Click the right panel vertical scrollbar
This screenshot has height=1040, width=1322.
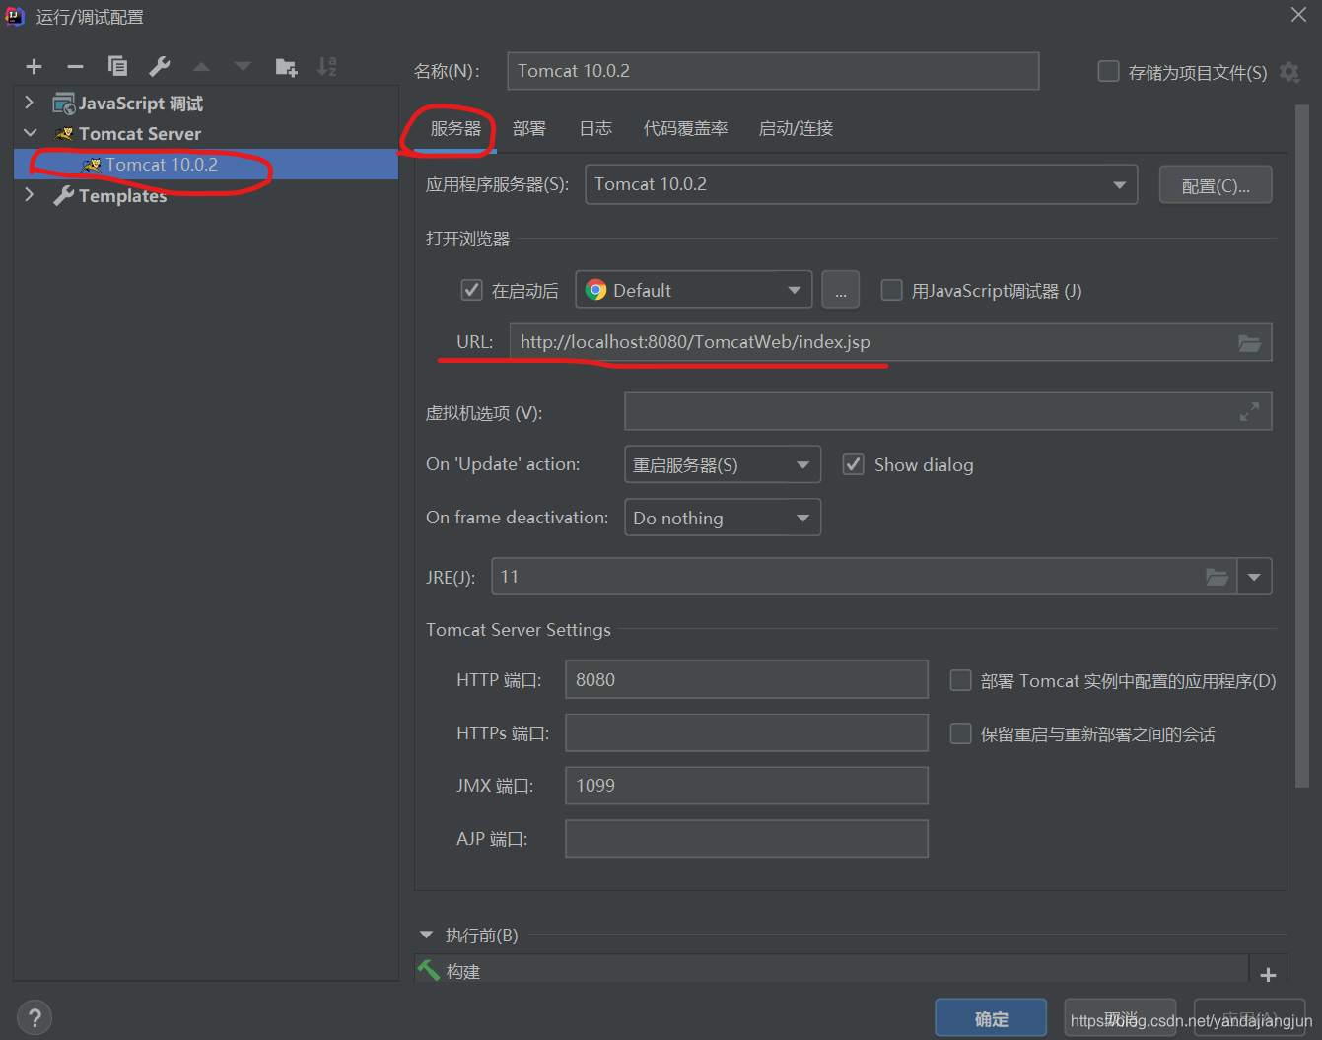pyautogui.click(x=1302, y=446)
